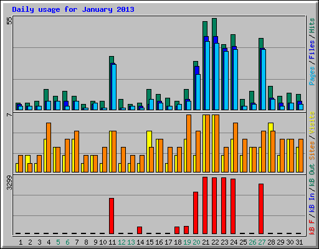
Task: Click day label '24' on the x-axis
Action: coord(234,242)
